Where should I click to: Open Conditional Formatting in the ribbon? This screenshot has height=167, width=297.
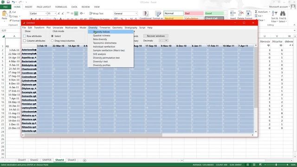(x=146, y=13)
